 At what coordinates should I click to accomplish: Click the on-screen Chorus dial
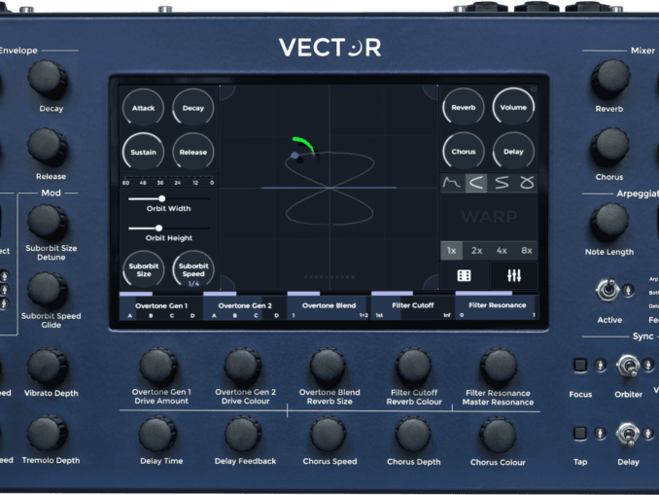(464, 152)
